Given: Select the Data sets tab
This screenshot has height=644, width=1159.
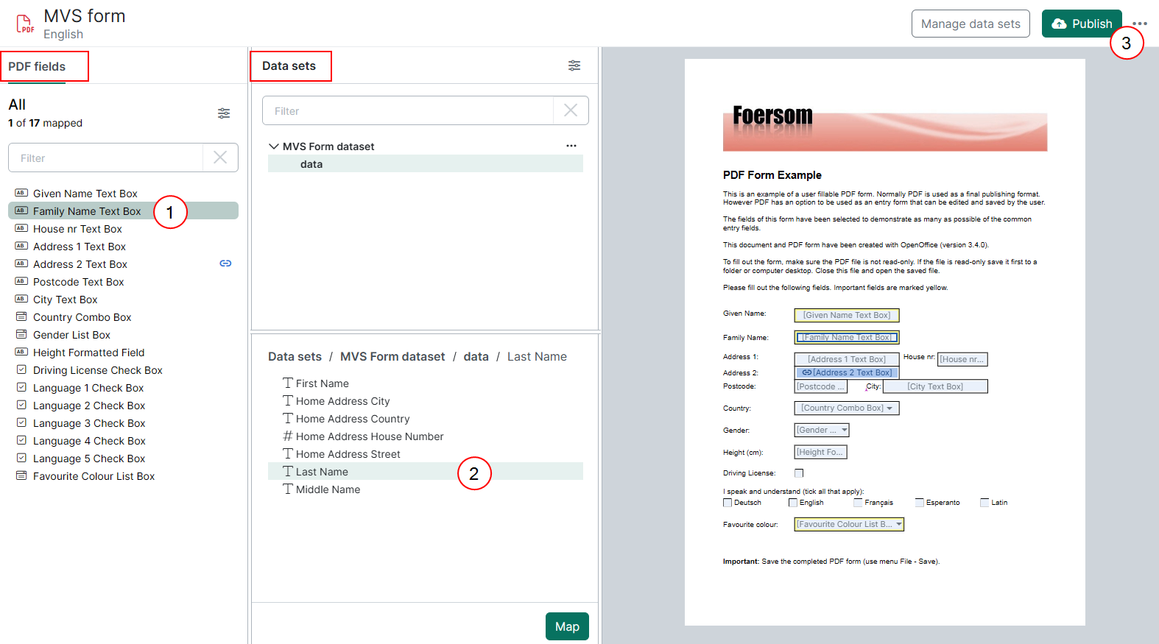Looking at the screenshot, I should tap(289, 66).
